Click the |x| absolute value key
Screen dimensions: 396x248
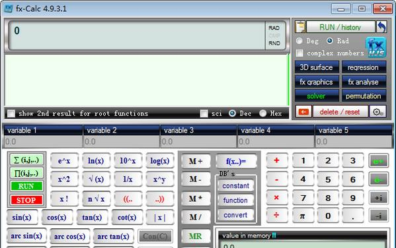pos(160,217)
